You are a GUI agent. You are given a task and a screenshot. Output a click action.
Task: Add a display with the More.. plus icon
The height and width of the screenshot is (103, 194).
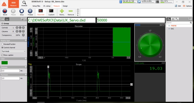(62, 11)
